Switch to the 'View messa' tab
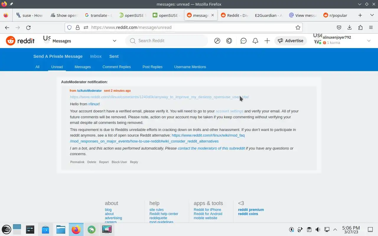 tap(303, 15)
